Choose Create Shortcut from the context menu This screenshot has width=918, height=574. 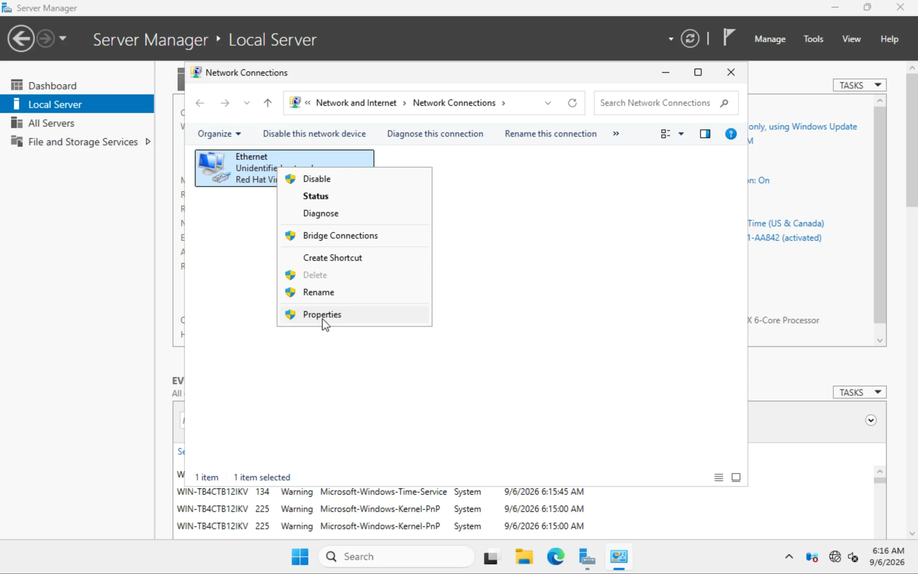(354, 258)
